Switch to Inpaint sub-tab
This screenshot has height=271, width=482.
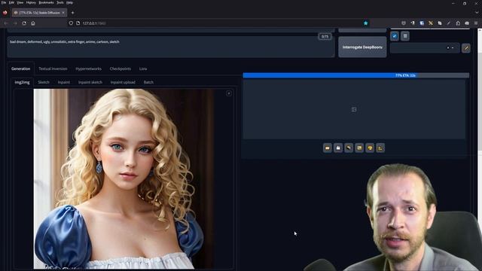[63, 82]
